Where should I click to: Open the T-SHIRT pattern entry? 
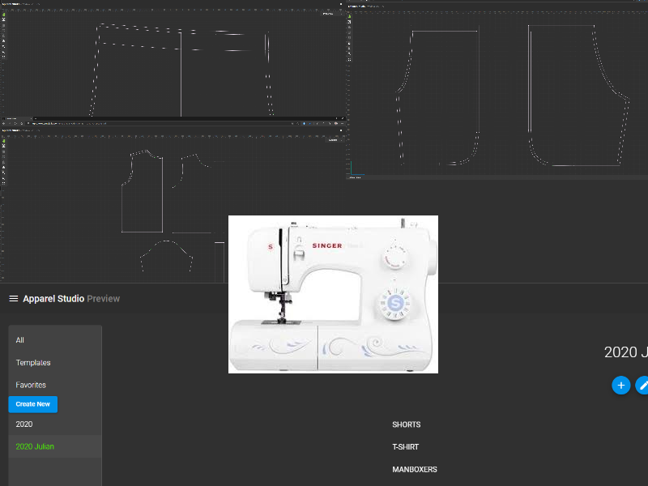[406, 447]
